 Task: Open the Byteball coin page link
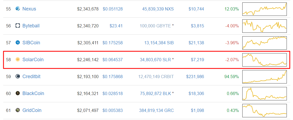point(31,26)
